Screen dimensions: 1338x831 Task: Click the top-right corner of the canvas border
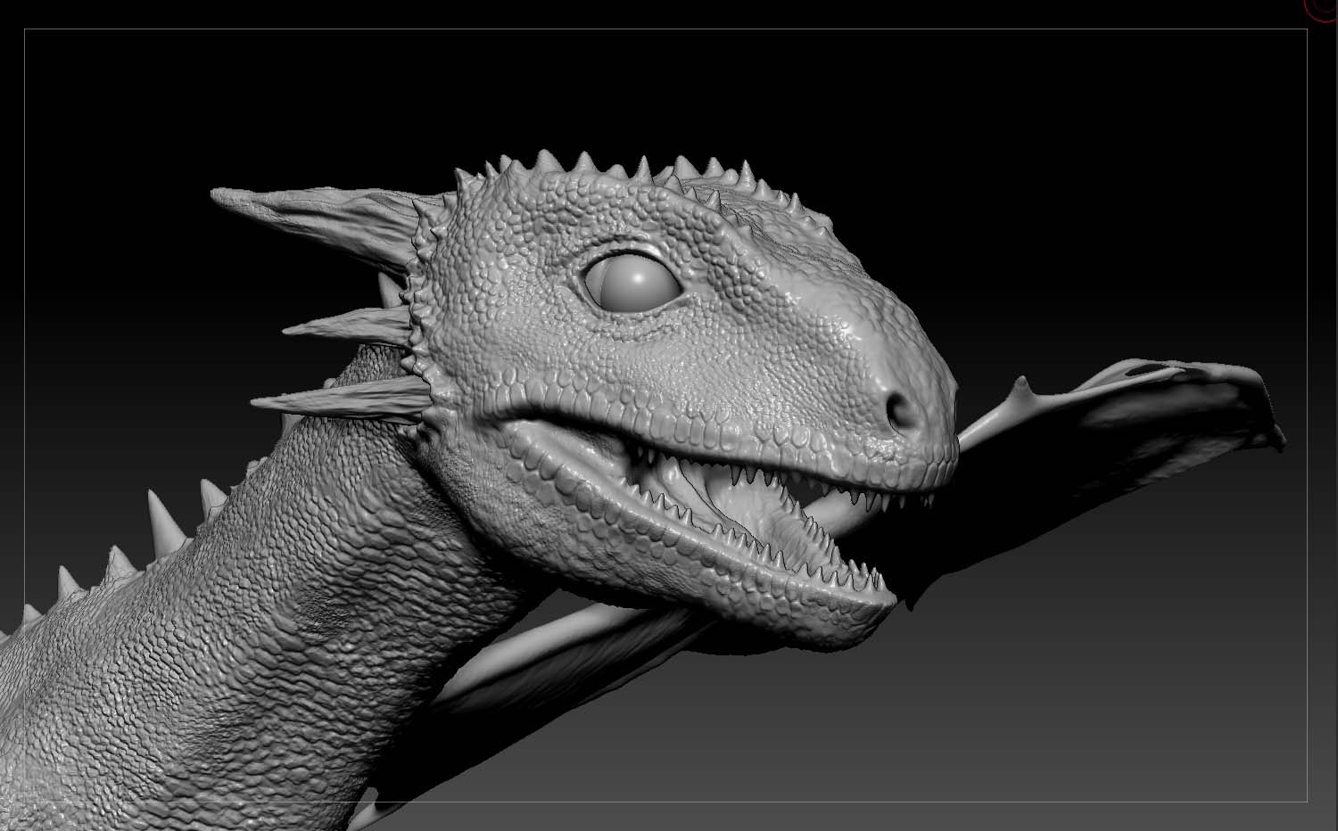[x=1307, y=29]
